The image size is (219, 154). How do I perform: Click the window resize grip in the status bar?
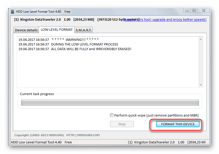(x=208, y=143)
